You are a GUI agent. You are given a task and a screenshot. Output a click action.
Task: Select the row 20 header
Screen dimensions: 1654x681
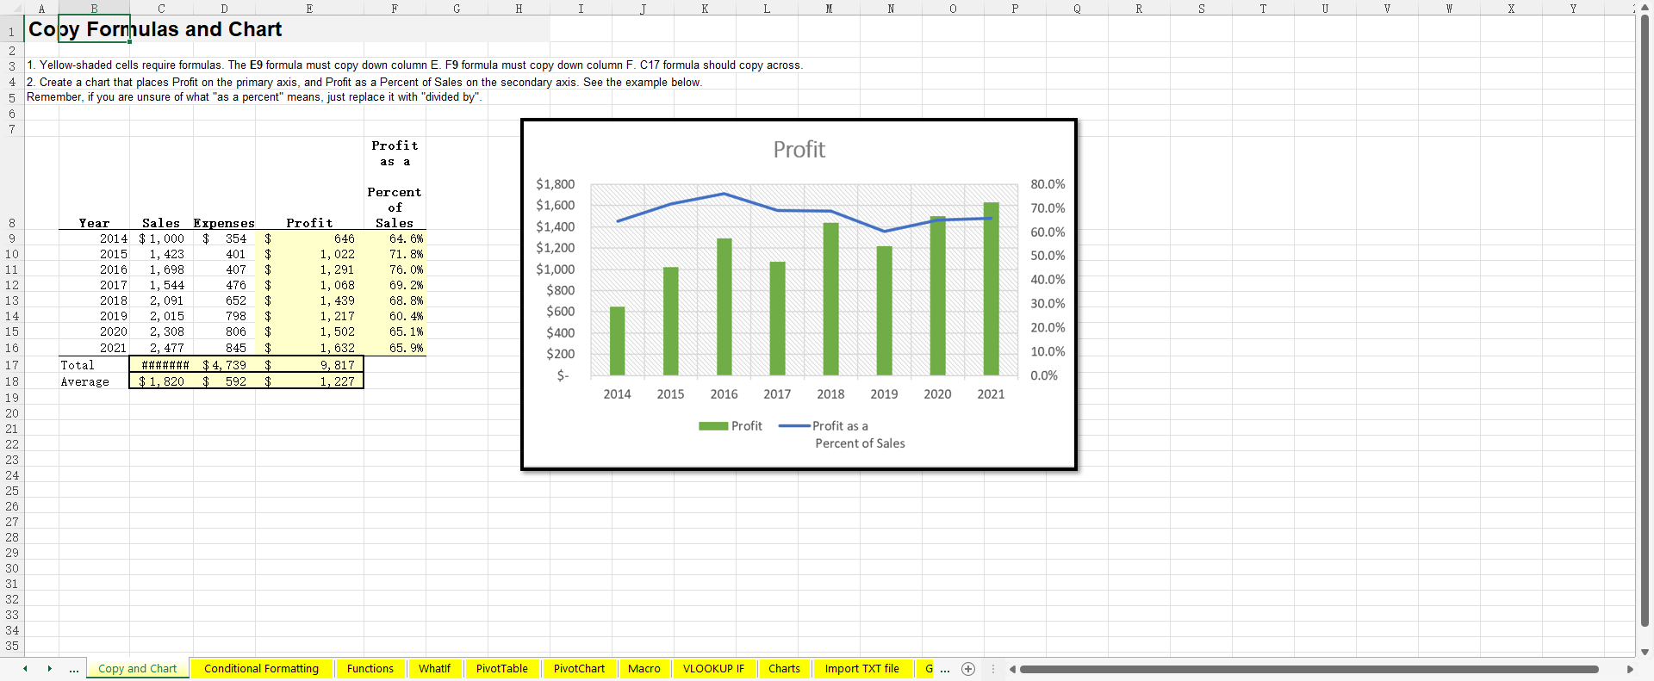pyautogui.click(x=12, y=413)
